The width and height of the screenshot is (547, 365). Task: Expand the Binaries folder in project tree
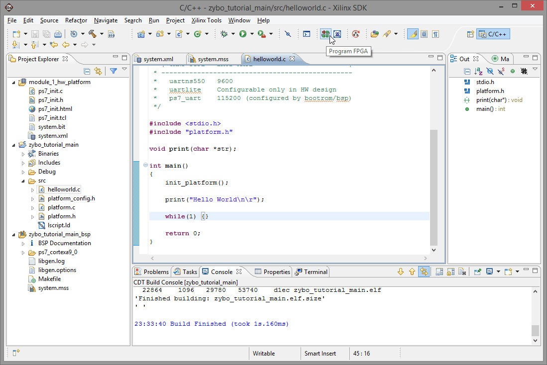click(x=23, y=154)
